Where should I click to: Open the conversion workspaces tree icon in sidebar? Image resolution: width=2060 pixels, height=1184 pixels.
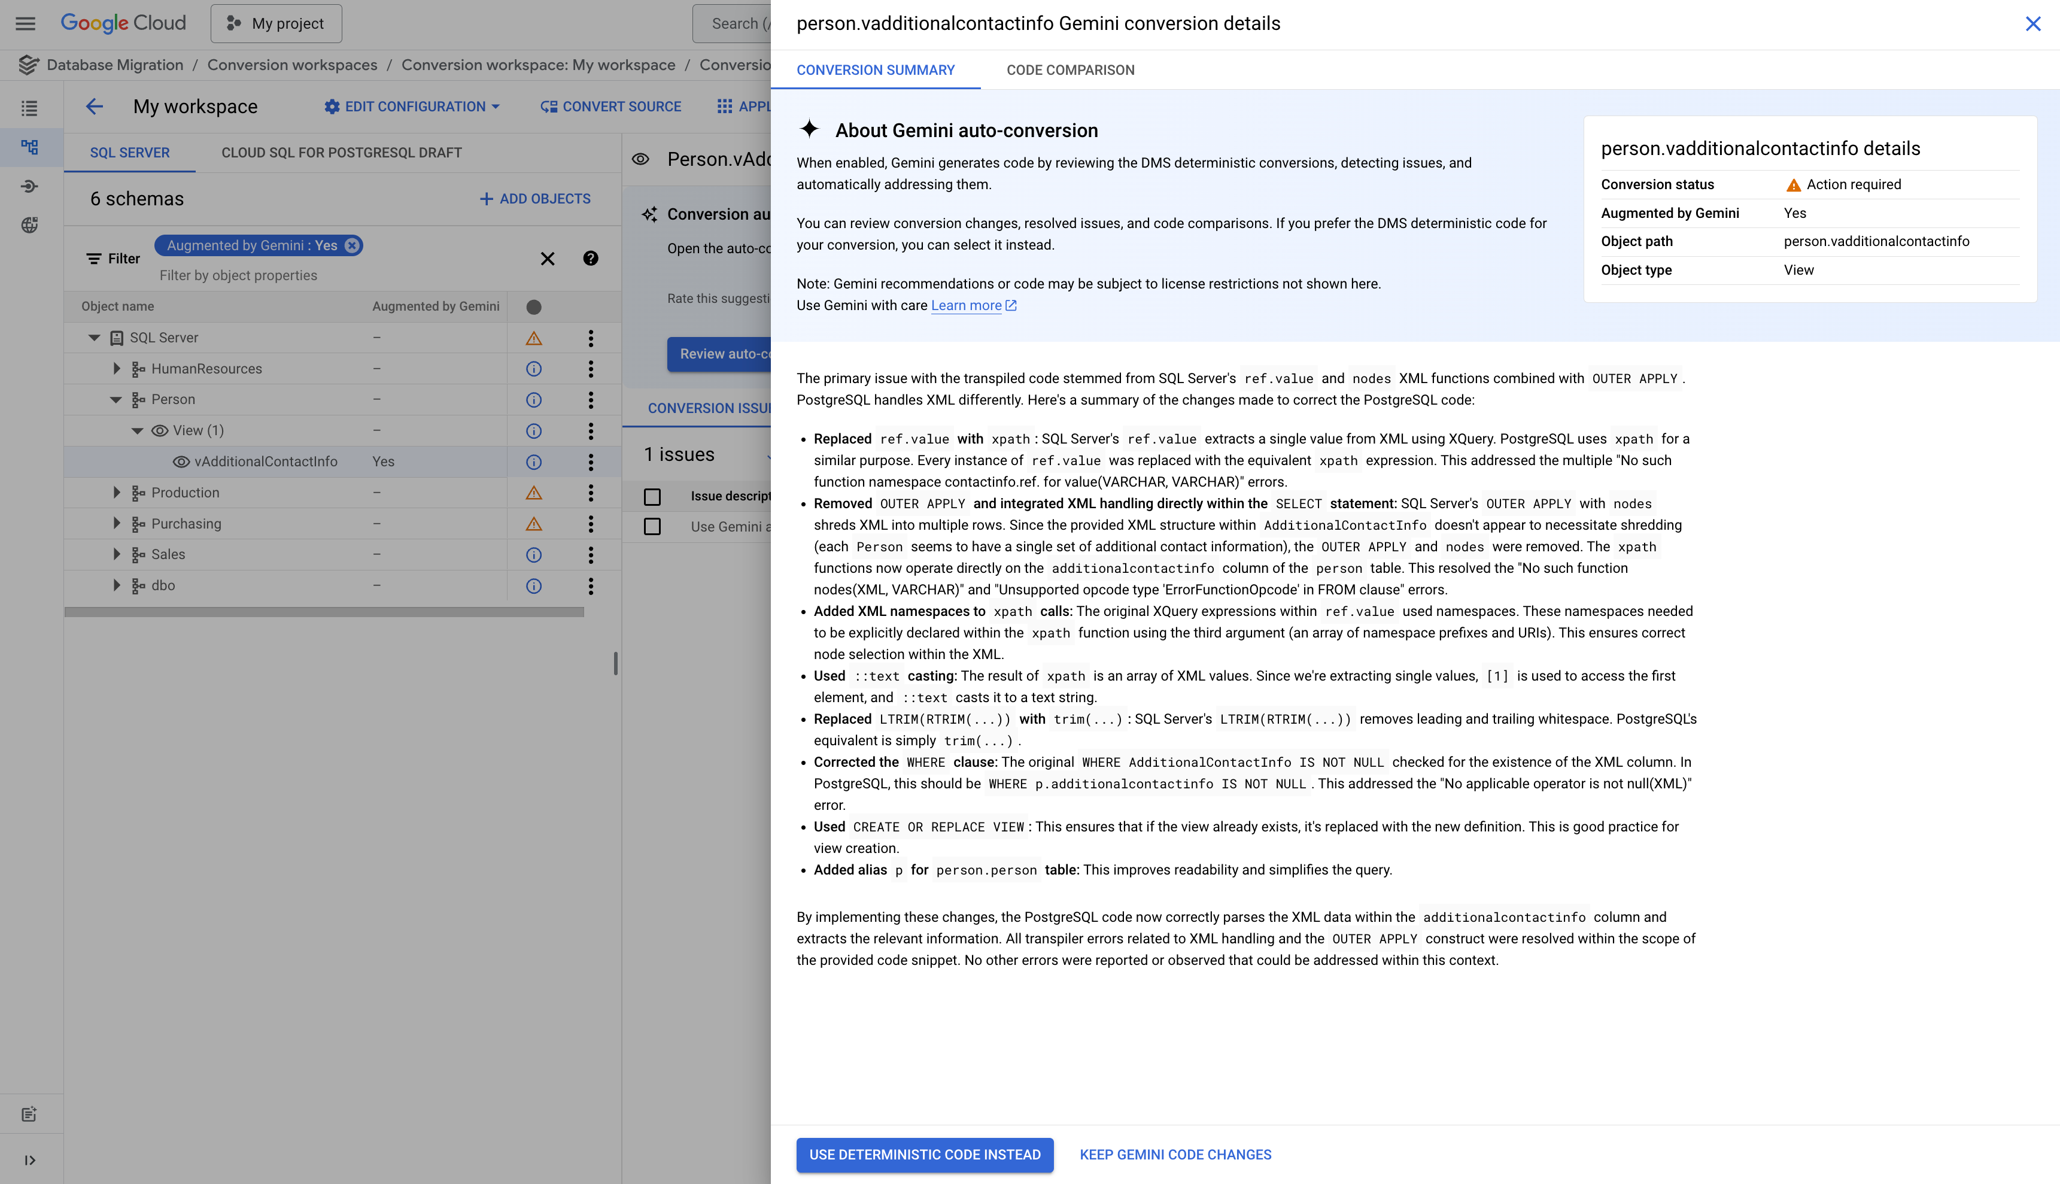29,147
